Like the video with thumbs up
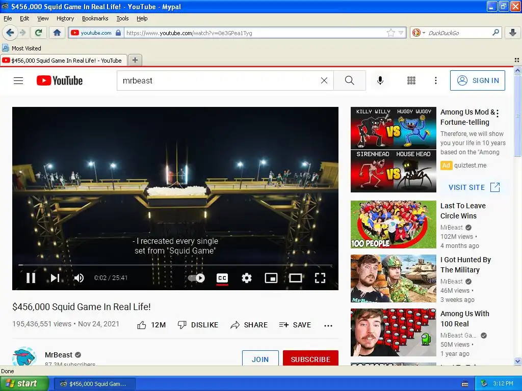 [x=151, y=325]
